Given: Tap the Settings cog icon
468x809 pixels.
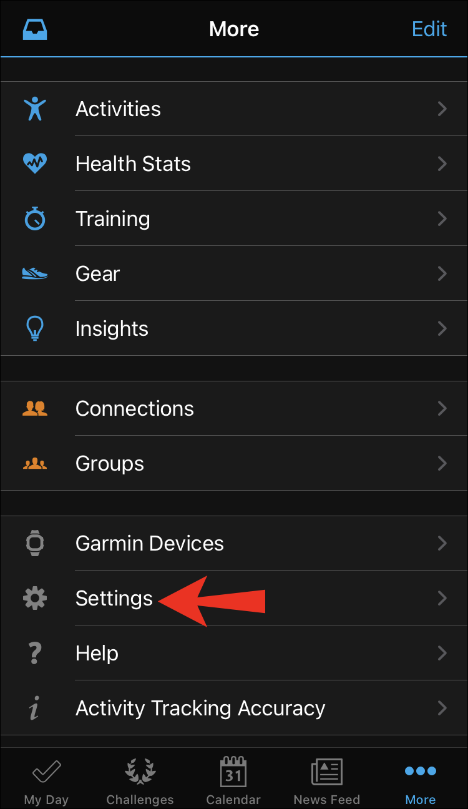Looking at the screenshot, I should pos(35,598).
